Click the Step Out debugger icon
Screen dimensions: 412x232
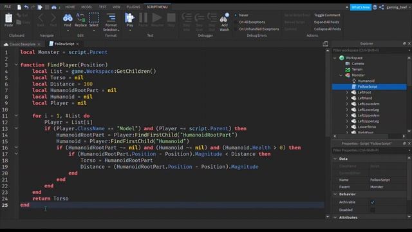pos(212,18)
